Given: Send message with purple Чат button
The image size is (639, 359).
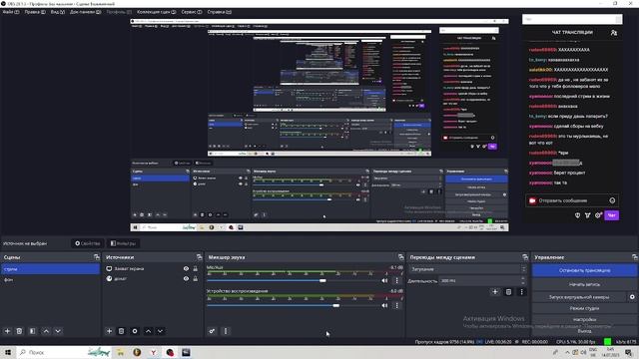Looking at the screenshot, I should [x=611, y=215].
